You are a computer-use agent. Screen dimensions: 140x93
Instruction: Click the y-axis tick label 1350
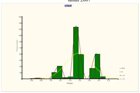20,23
